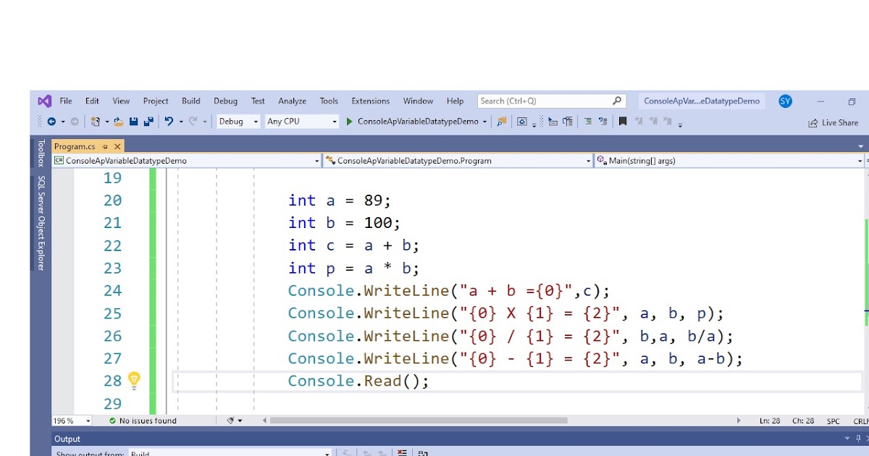This screenshot has width=869, height=456.
Task: Select the Save All icon
Action: 149,122
